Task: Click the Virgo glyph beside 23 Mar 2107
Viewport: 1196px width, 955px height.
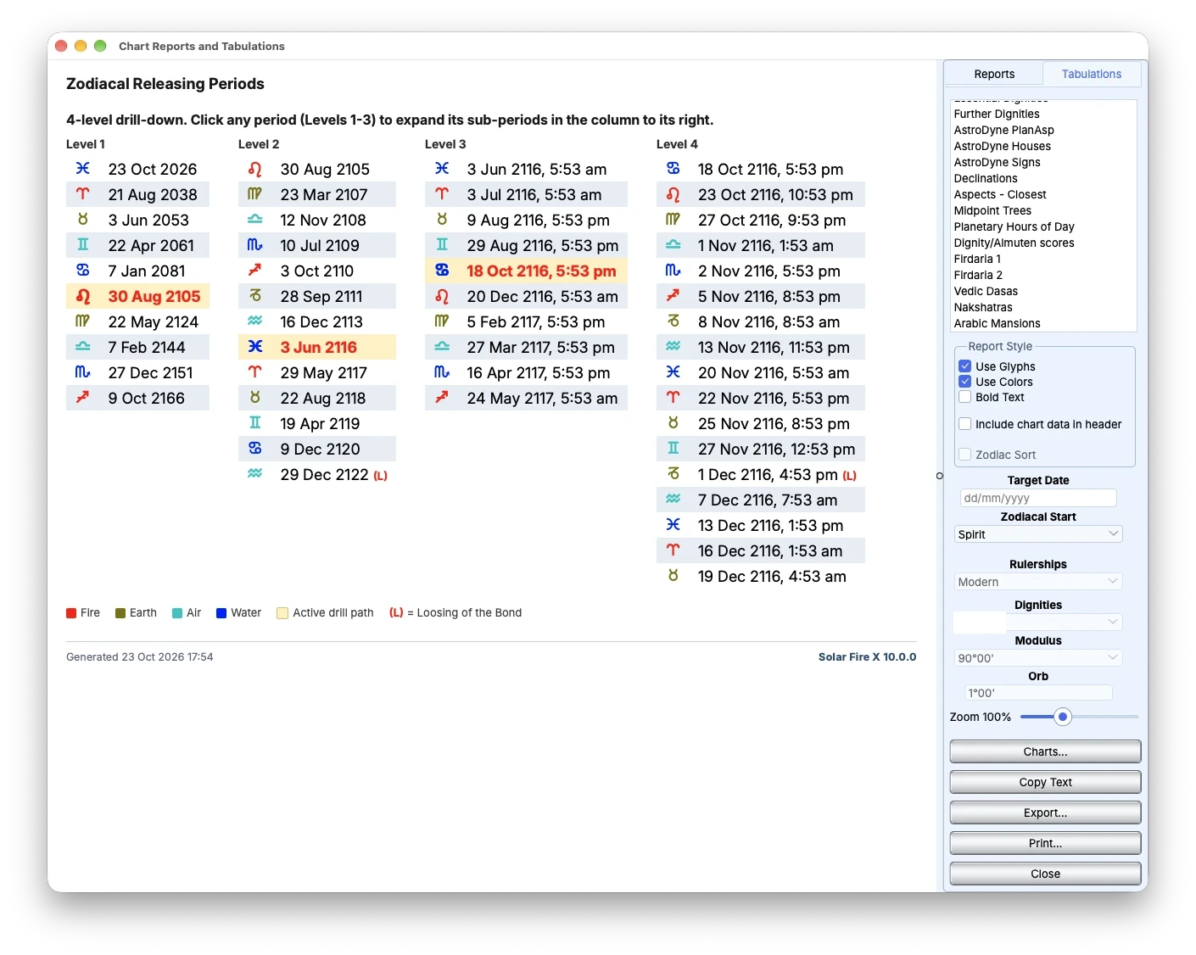Action: click(x=254, y=194)
